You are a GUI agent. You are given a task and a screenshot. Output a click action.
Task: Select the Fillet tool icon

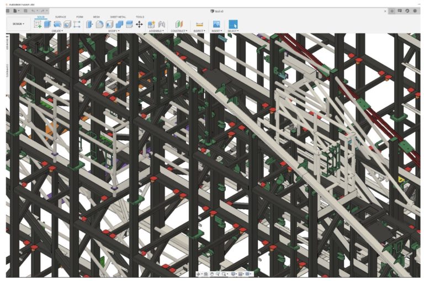[x=99, y=24]
